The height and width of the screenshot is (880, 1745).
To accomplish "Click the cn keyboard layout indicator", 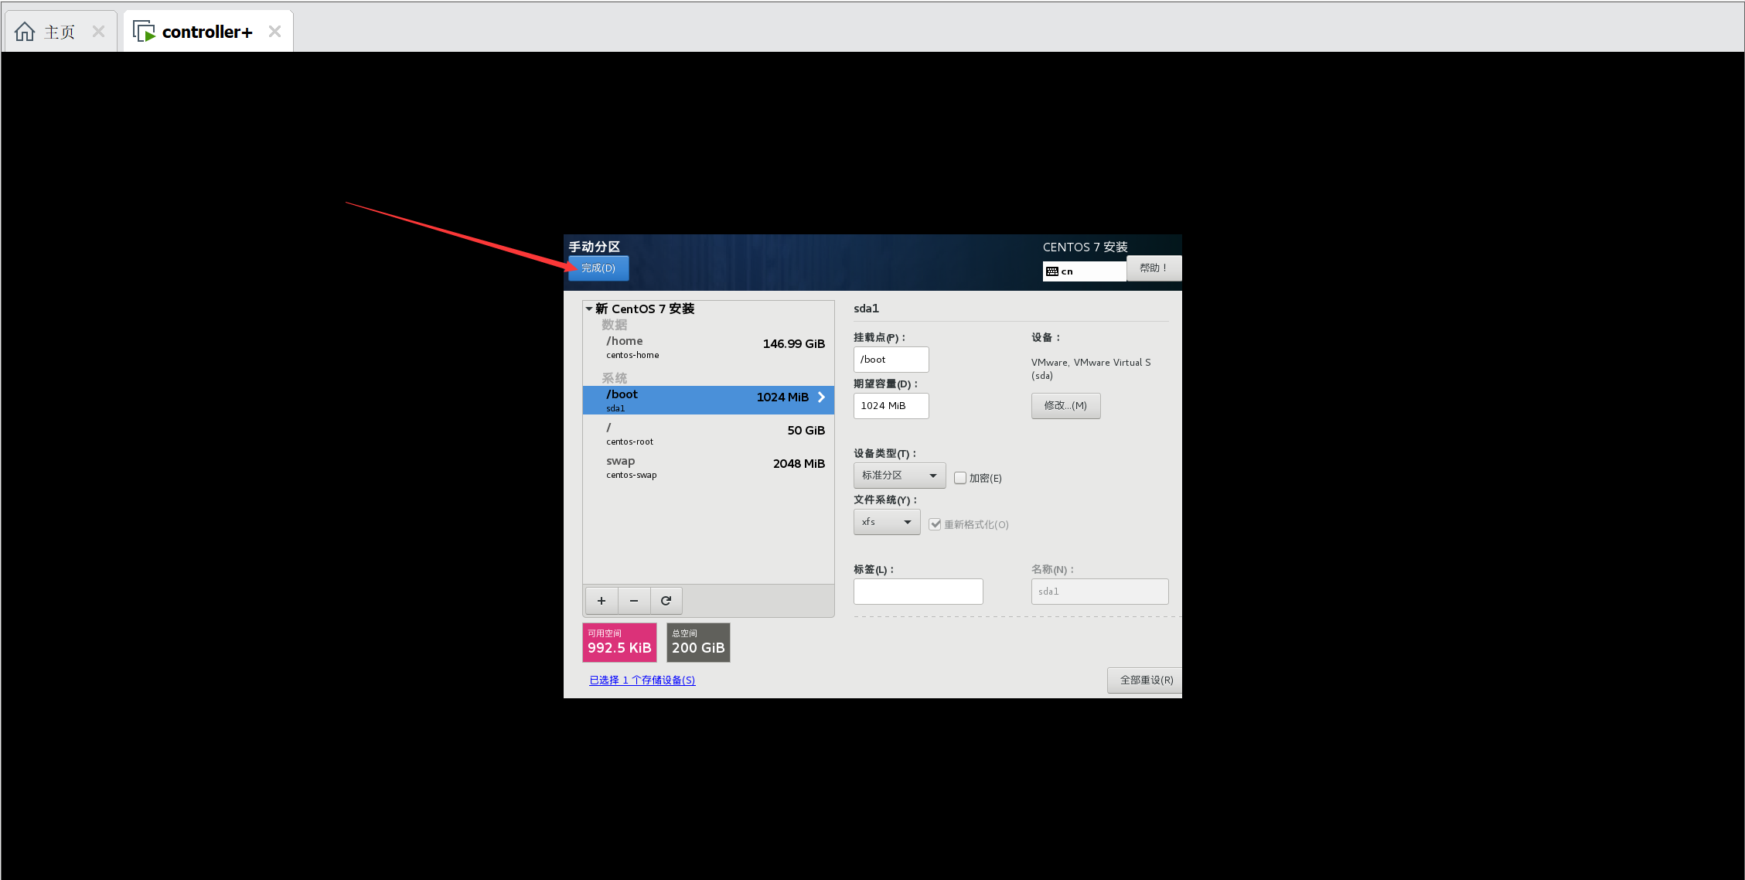I will (x=1084, y=271).
